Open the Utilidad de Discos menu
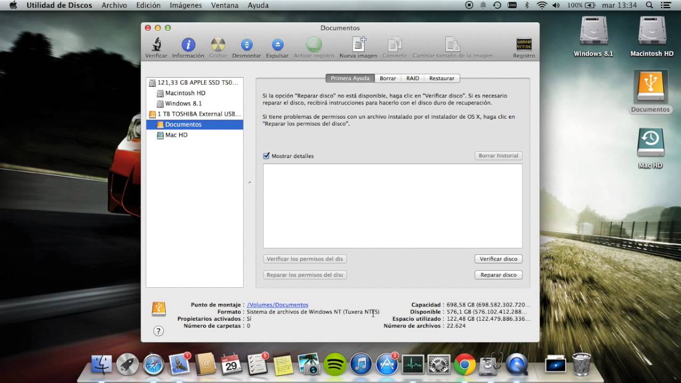Viewport: 681px width, 383px height. (x=59, y=5)
